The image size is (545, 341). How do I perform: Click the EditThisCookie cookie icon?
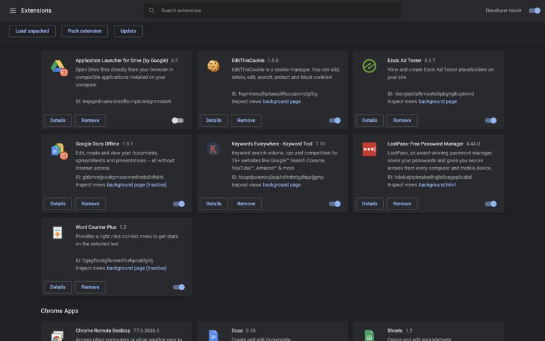coord(213,65)
